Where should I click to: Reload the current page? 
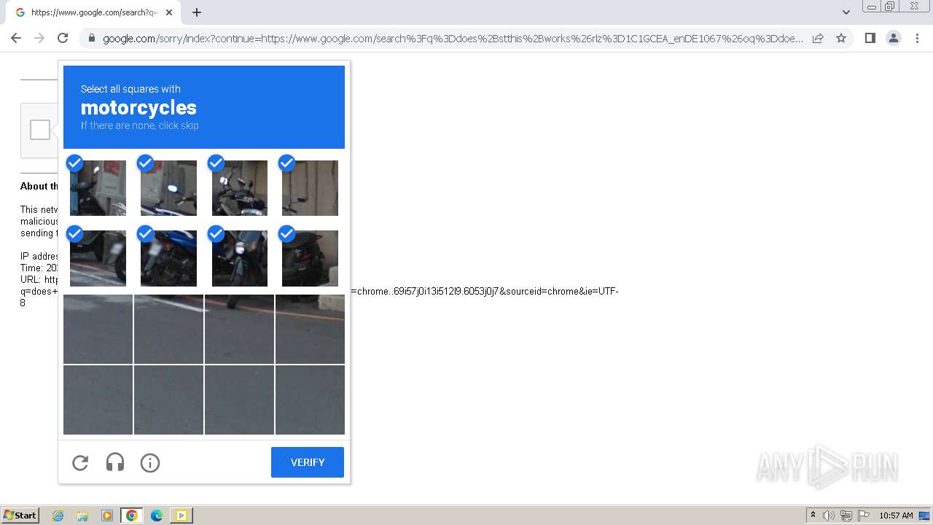63,38
